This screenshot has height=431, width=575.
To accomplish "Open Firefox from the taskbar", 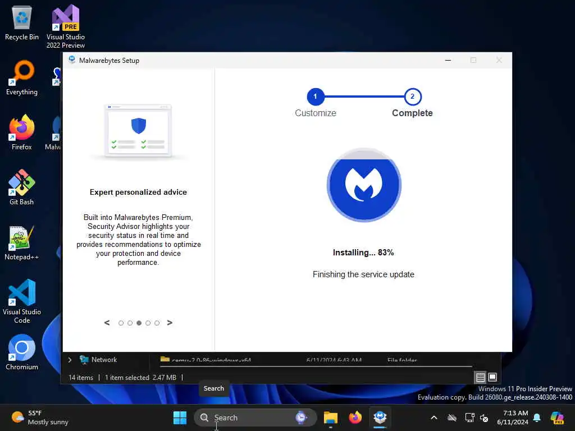I will tap(355, 418).
